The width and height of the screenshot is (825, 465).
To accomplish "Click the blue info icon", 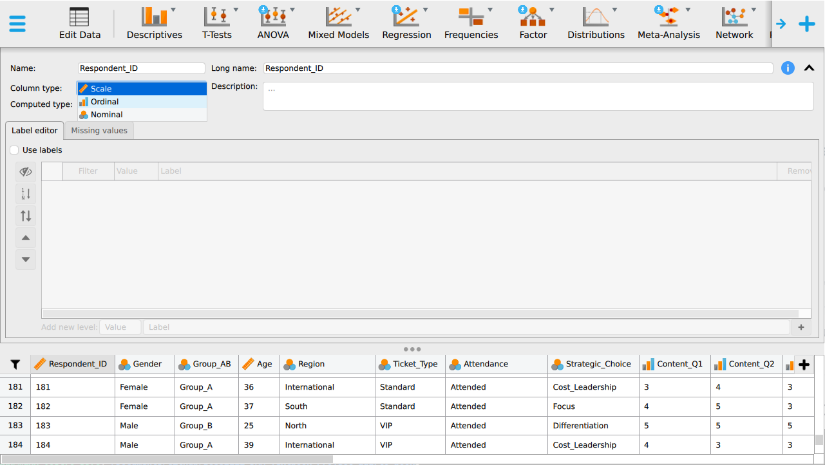I will (788, 68).
